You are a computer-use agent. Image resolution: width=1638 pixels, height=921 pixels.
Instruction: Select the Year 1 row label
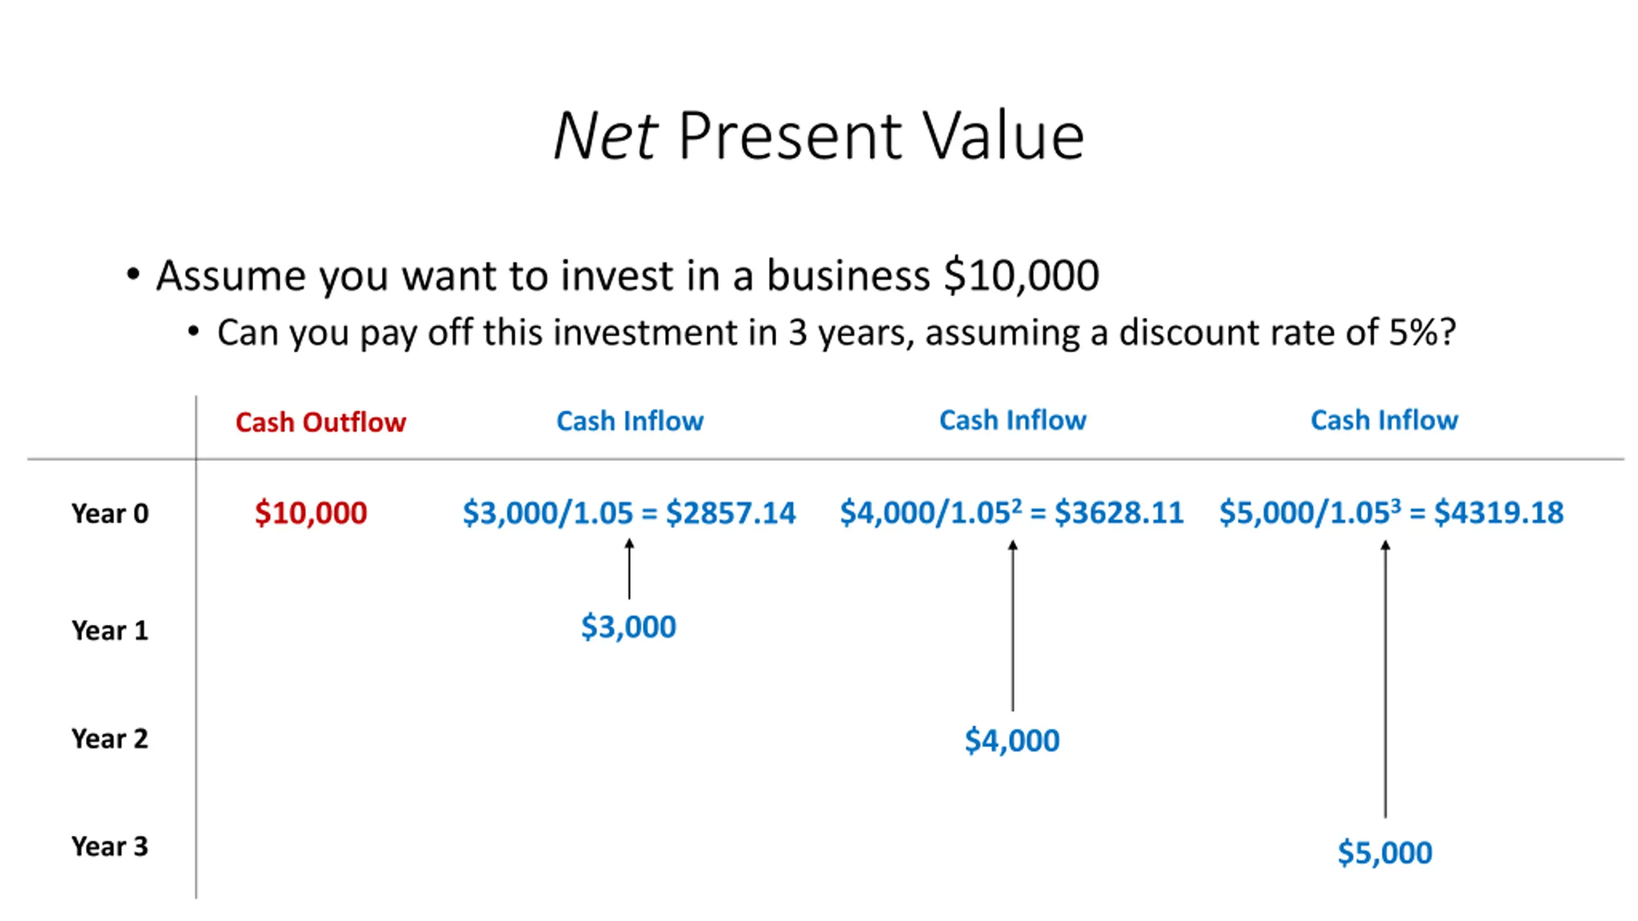110,631
